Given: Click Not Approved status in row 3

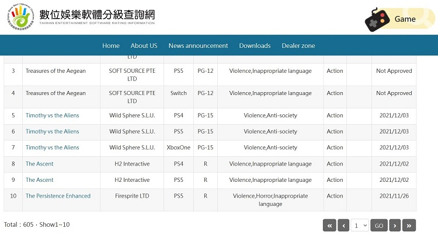Looking at the screenshot, I should tap(394, 71).
